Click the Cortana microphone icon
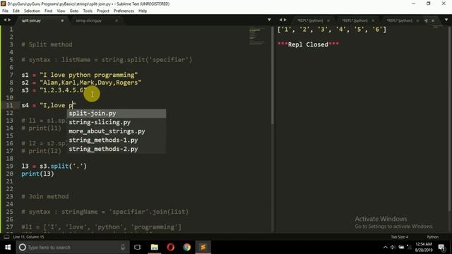The image size is (452, 254). point(123,247)
